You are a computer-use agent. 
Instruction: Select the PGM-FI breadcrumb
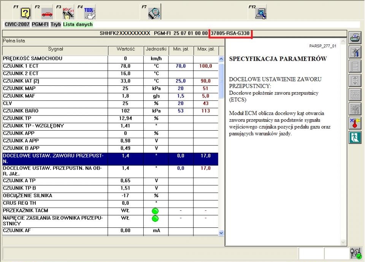click(40, 24)
